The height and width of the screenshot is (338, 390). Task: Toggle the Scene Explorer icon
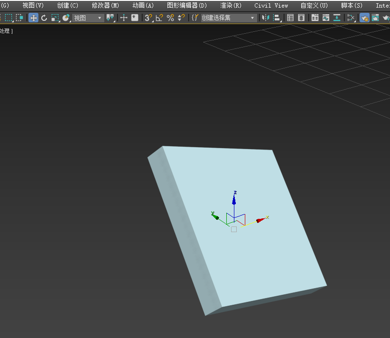pos(290,18)
